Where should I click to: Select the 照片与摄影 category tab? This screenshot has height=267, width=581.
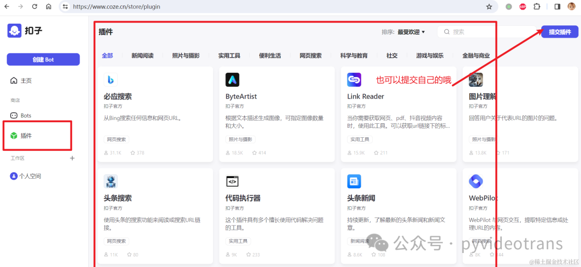coord(186,55)
